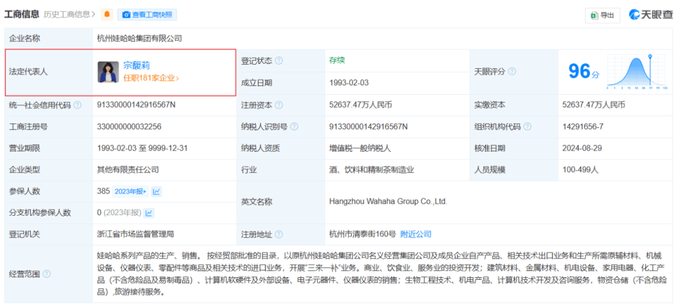Open 查看工商快照 snapshot button
This screenshot has height=308, width=678.
148,14
